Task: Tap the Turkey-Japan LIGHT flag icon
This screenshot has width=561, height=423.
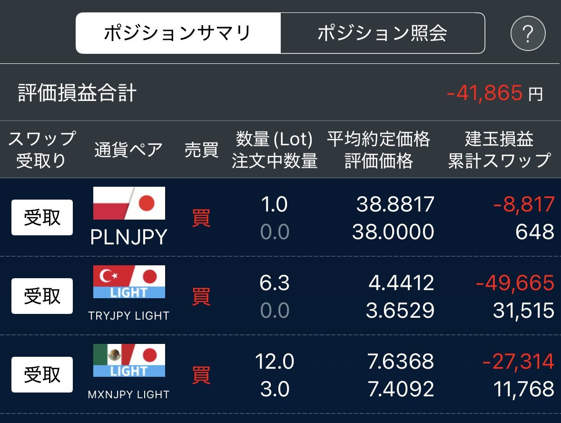Action: click(x=129, y=282)
